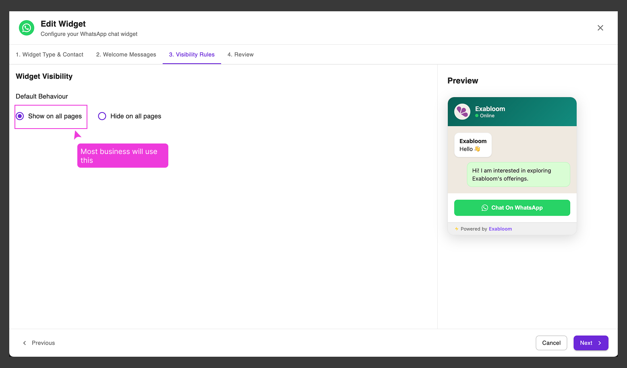The image size is (627, 368).
Task: Click the WhatsApp icon inside the green chat button
Action: tap(484, 208)
